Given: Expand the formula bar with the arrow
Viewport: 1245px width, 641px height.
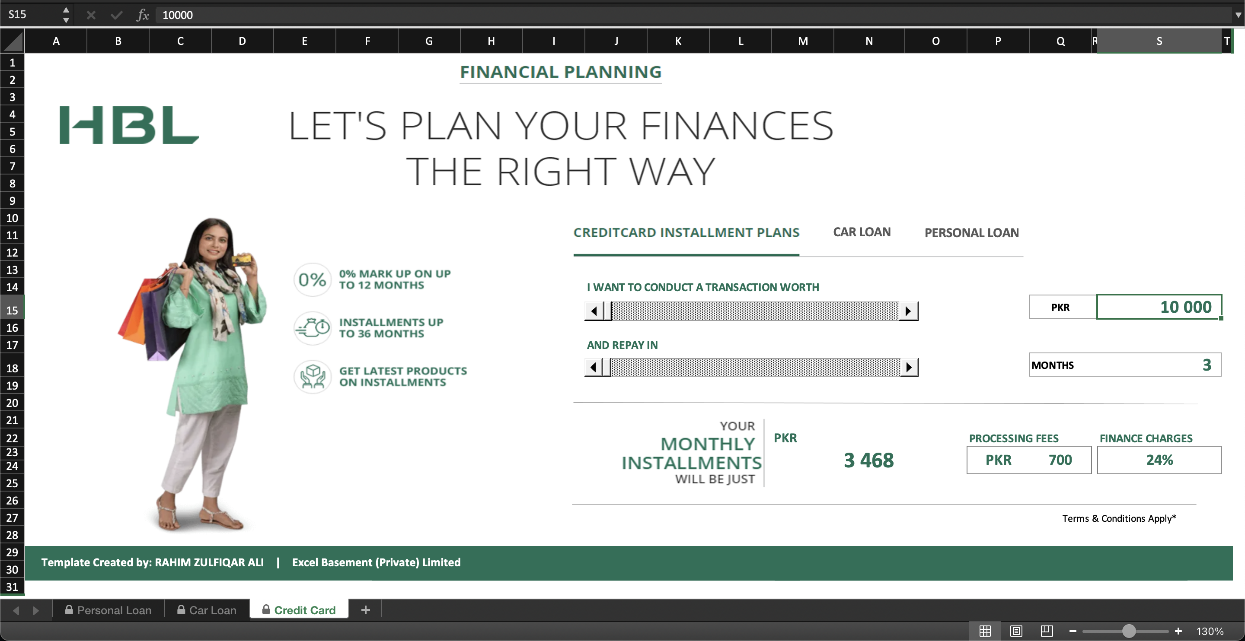Looking at the screenshot, I should [1238, 15].
